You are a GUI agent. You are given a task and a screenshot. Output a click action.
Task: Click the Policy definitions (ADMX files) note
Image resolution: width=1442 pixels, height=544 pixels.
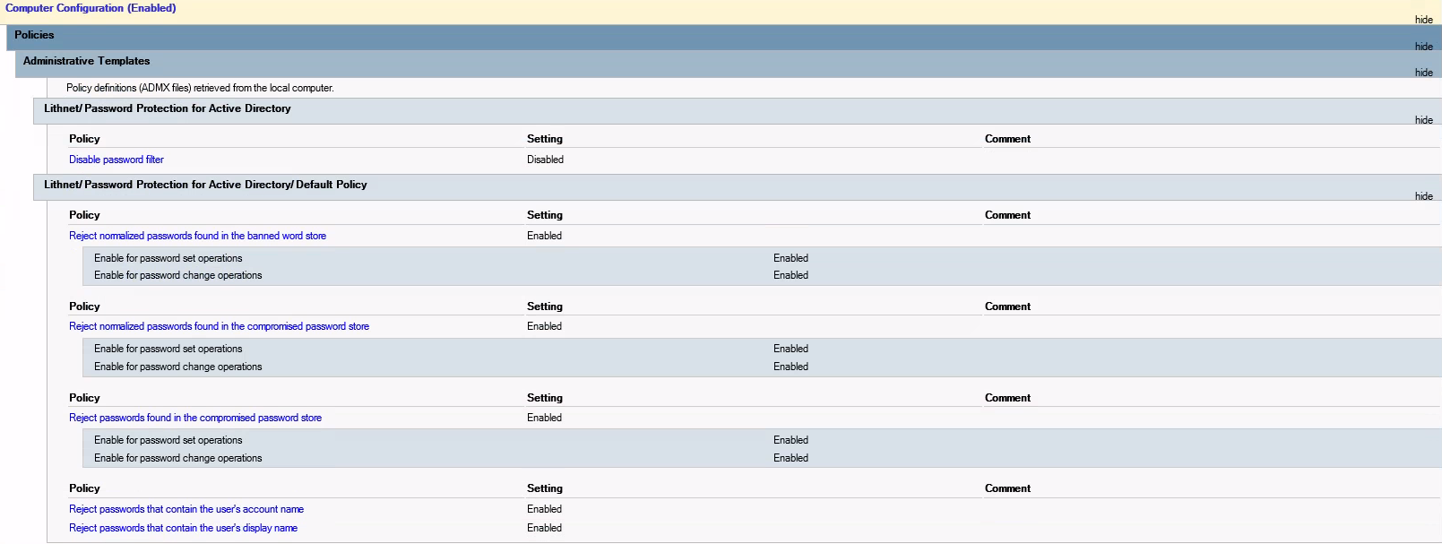pos(200,88)
